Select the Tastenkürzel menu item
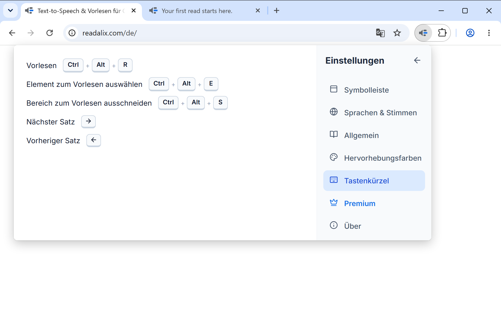 (374, 181)
